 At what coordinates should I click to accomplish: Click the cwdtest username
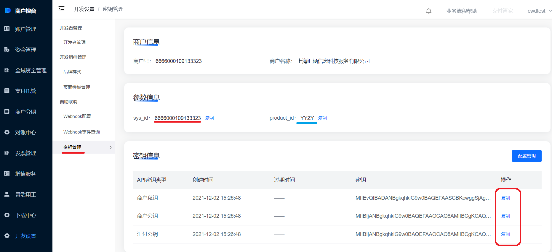tap(536, 11)
